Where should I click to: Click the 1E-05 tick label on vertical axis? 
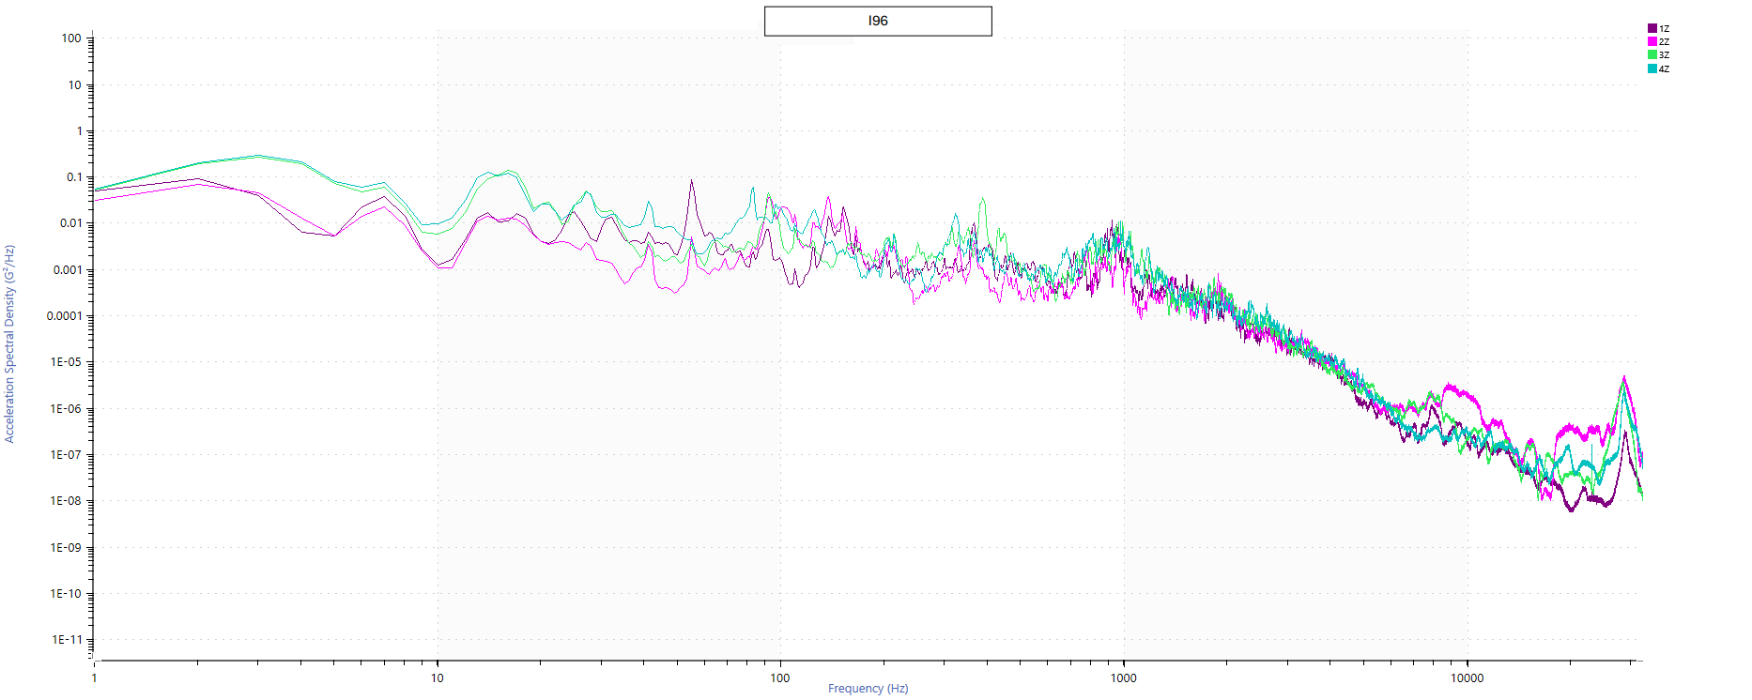click(x=66, y=362)
